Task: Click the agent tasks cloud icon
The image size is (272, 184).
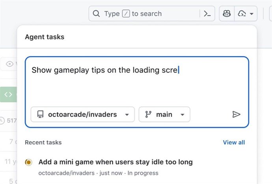Action: coord(242,14)
